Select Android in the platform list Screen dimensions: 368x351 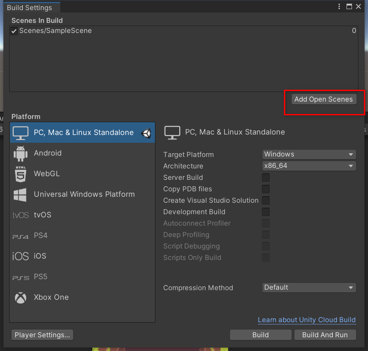click(x=82, y=153)
